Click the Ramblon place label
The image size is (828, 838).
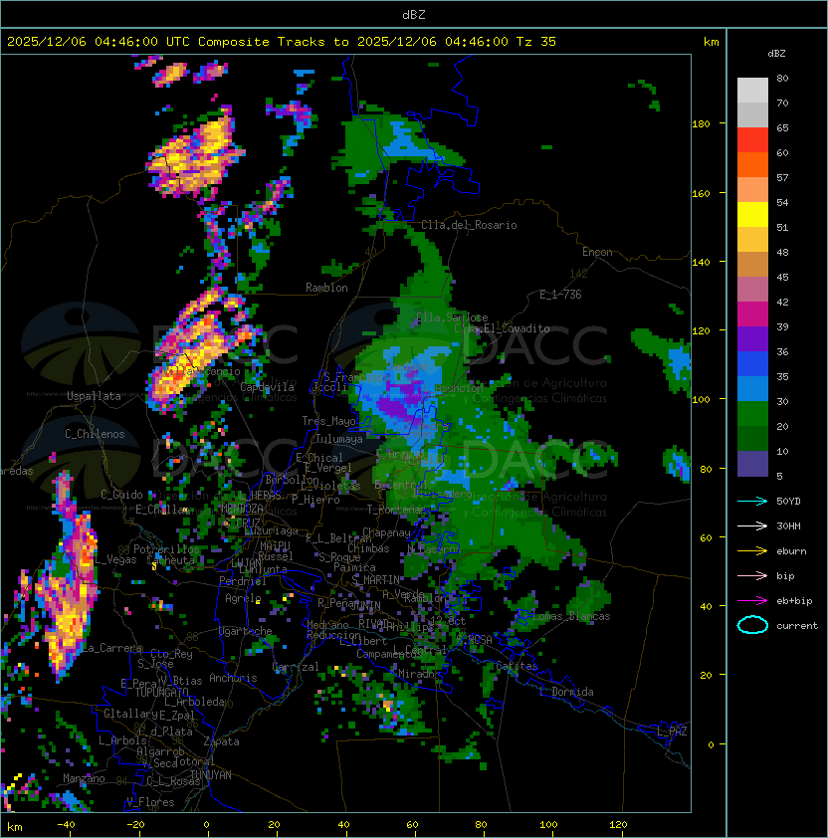click(326, 288)
